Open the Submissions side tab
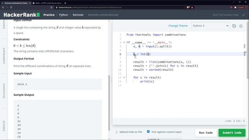Viewport: 249px width, 140px height. click(4, 24)
